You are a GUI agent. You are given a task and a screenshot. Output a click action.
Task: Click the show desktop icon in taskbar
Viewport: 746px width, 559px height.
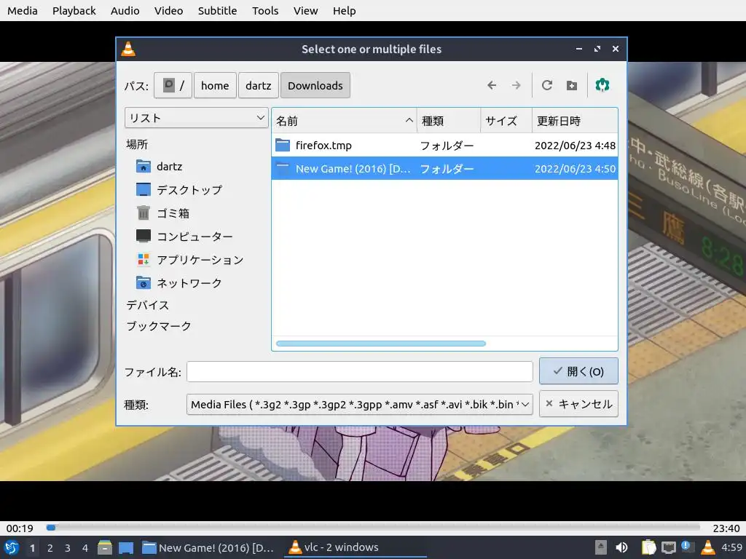[126, 548]
